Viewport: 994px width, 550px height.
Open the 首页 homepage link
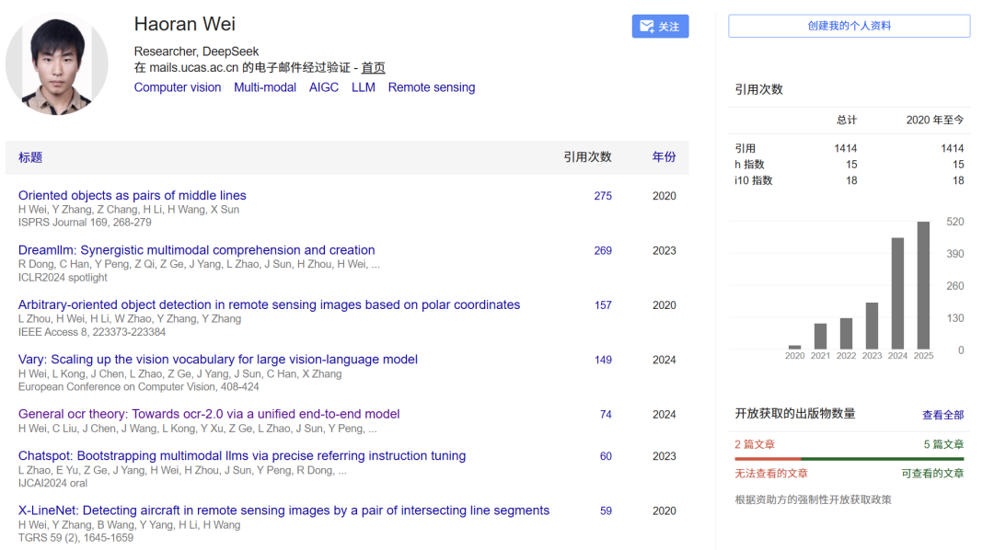point(373,67)
